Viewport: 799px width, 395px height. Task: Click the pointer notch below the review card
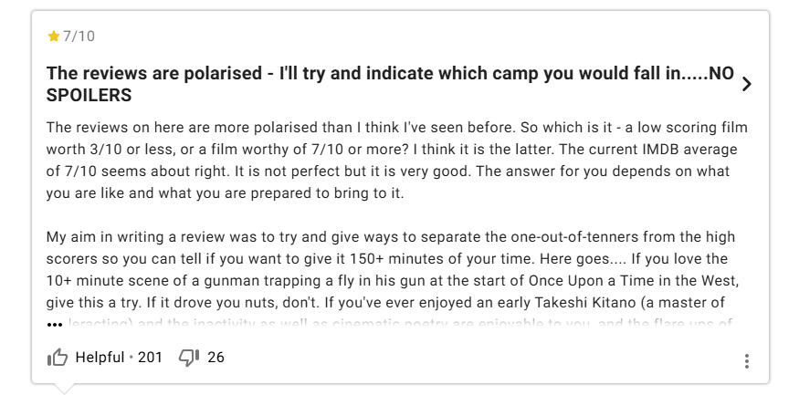click(63, 389)
